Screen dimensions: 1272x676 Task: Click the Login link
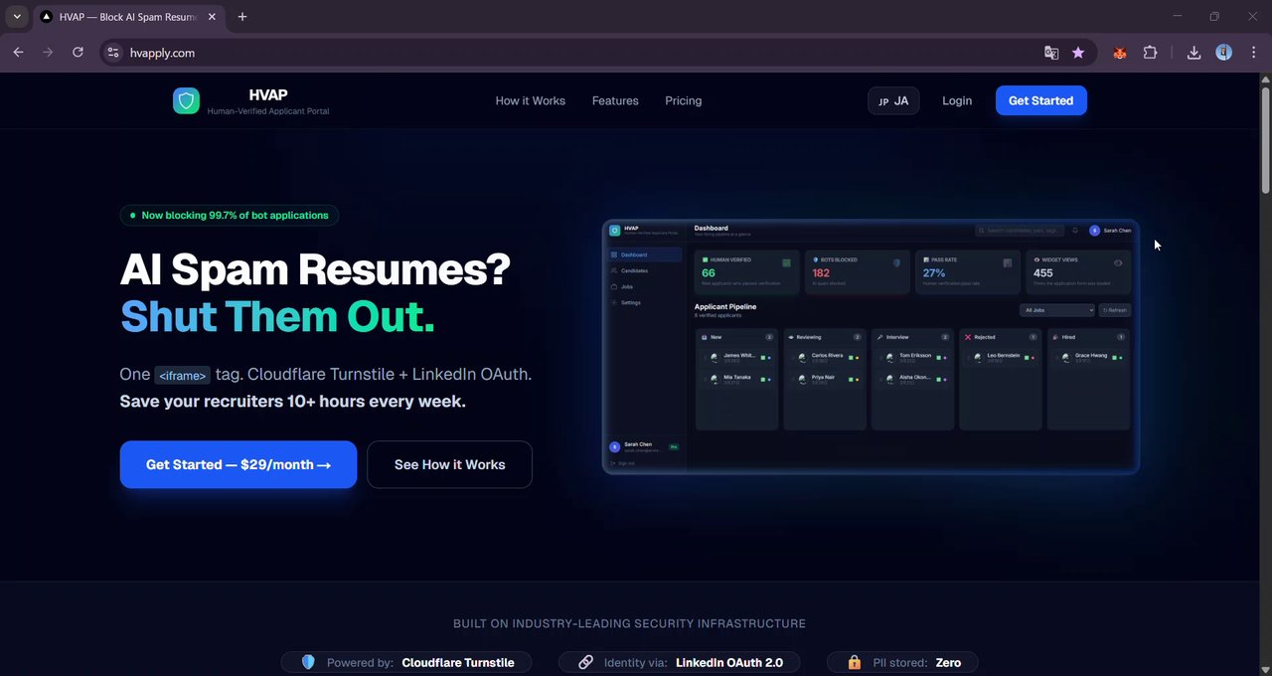pos(957,100)
